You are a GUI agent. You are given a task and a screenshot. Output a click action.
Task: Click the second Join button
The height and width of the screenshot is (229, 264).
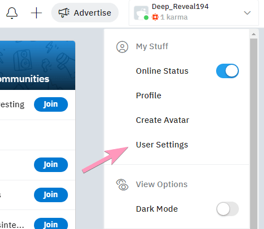pos(51,165)
